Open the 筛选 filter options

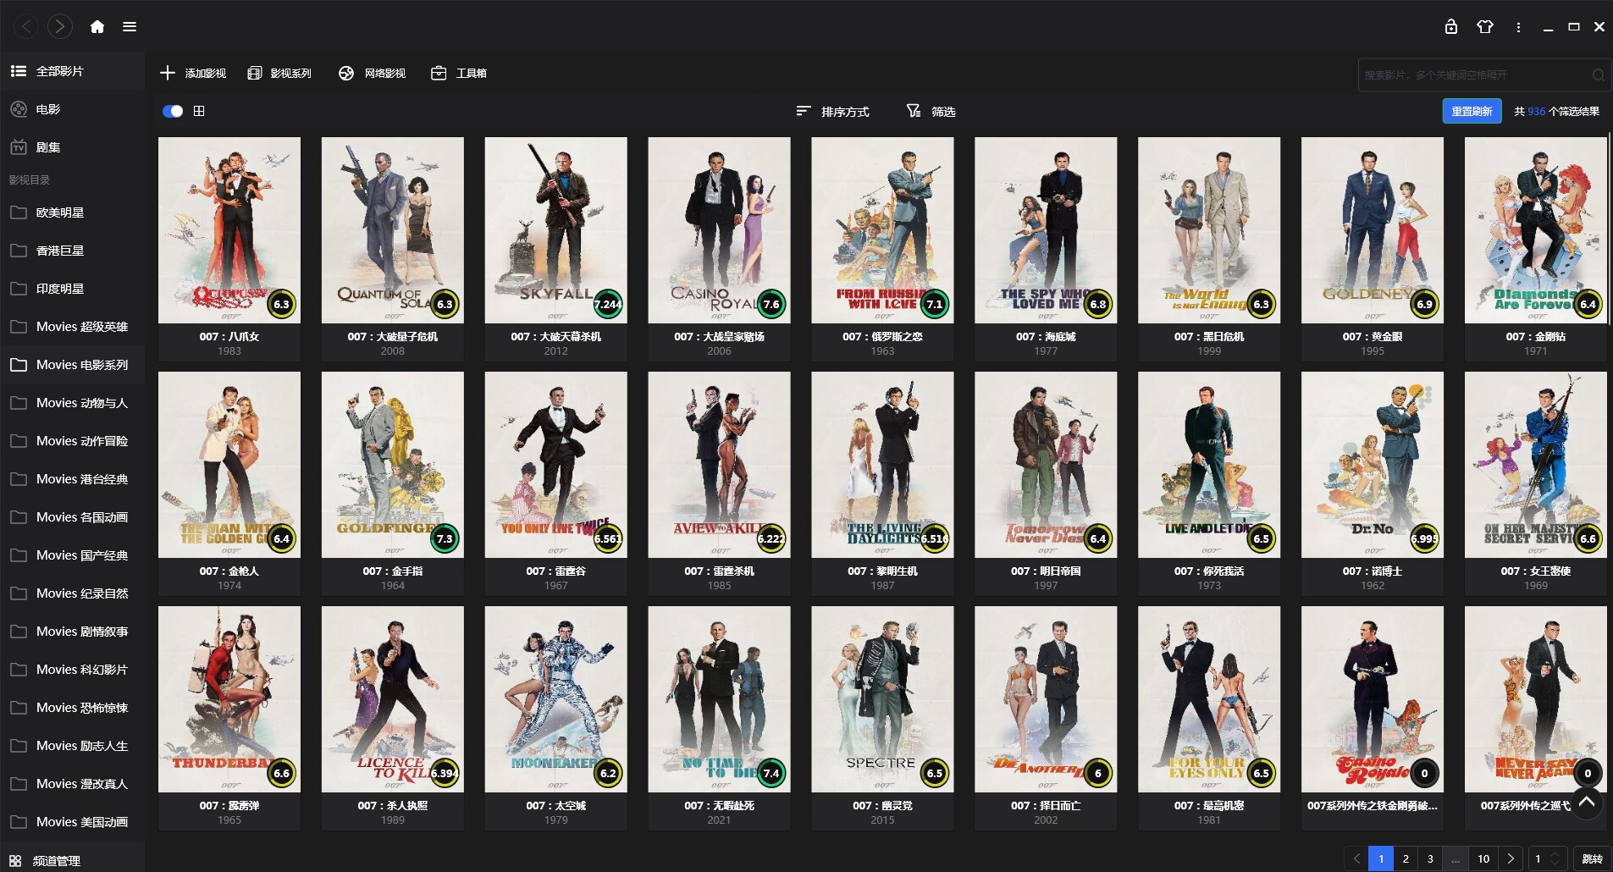931,112
